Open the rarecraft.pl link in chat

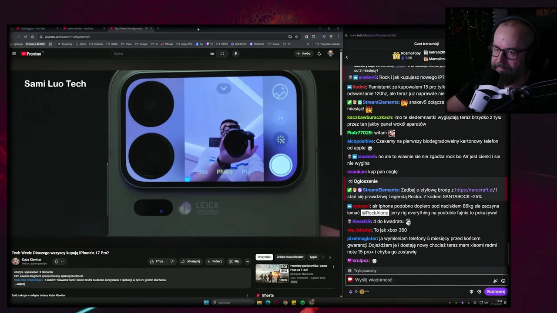474,190
